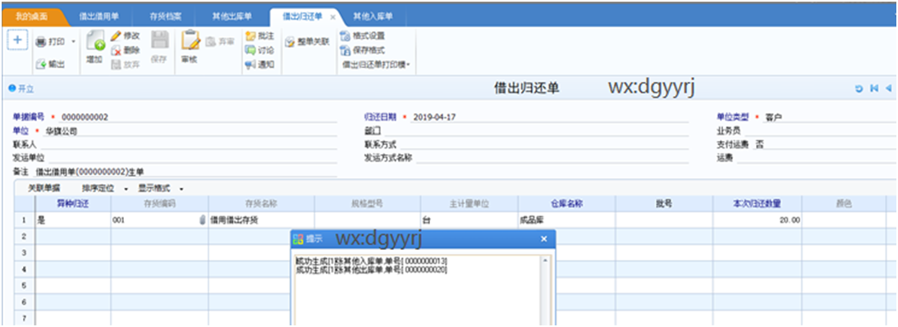Viewport: 898px width, 327px height.
Task: Click cell 是 in row 1
Action: (73, 220)
